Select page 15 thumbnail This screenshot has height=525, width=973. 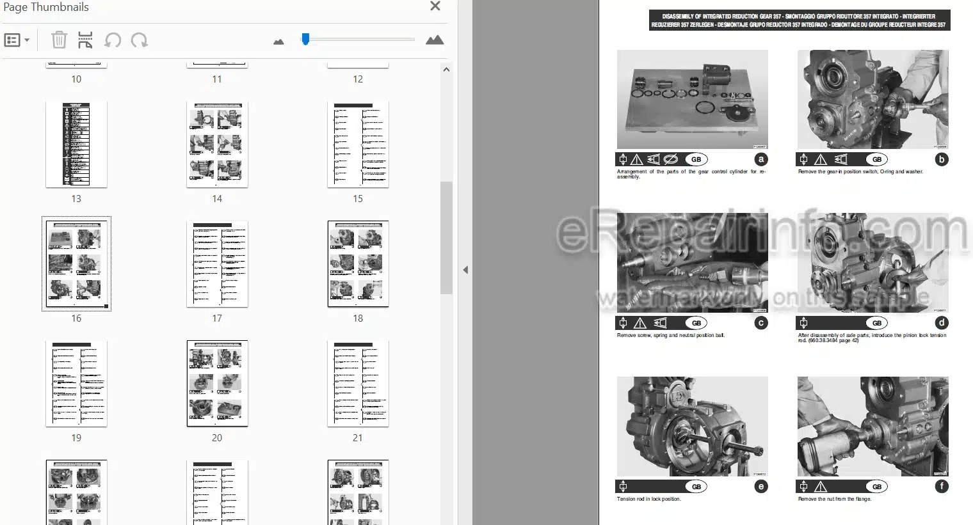point(358,145)
